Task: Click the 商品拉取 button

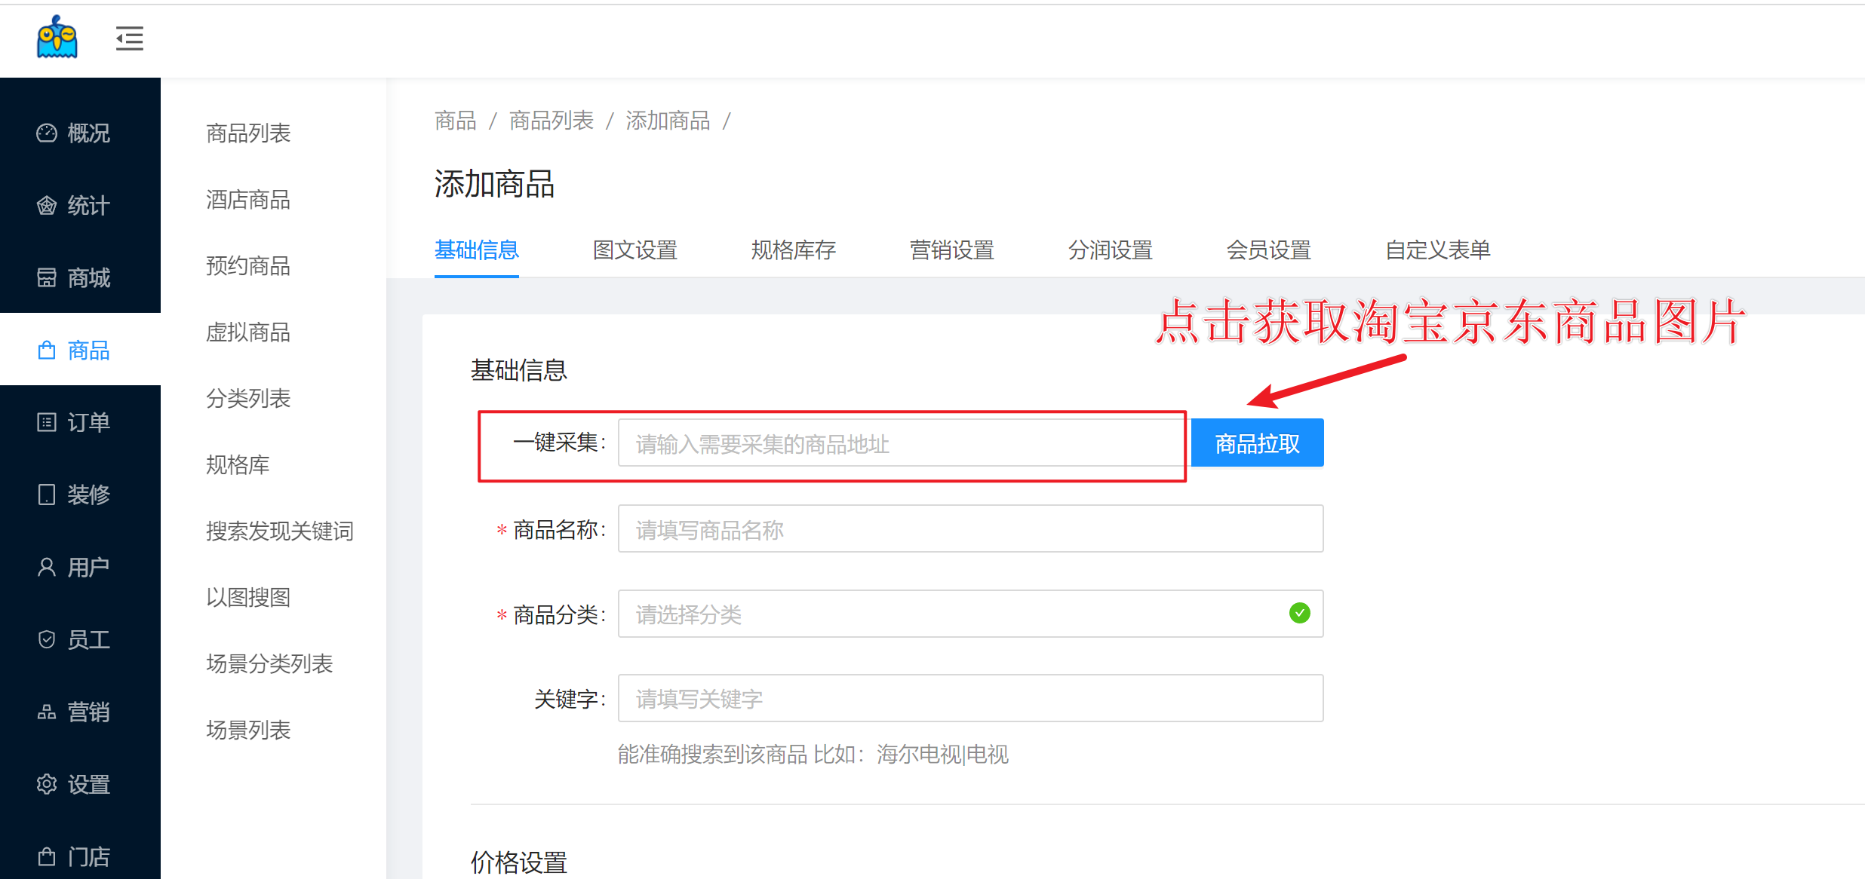Action: (1257, 443)
